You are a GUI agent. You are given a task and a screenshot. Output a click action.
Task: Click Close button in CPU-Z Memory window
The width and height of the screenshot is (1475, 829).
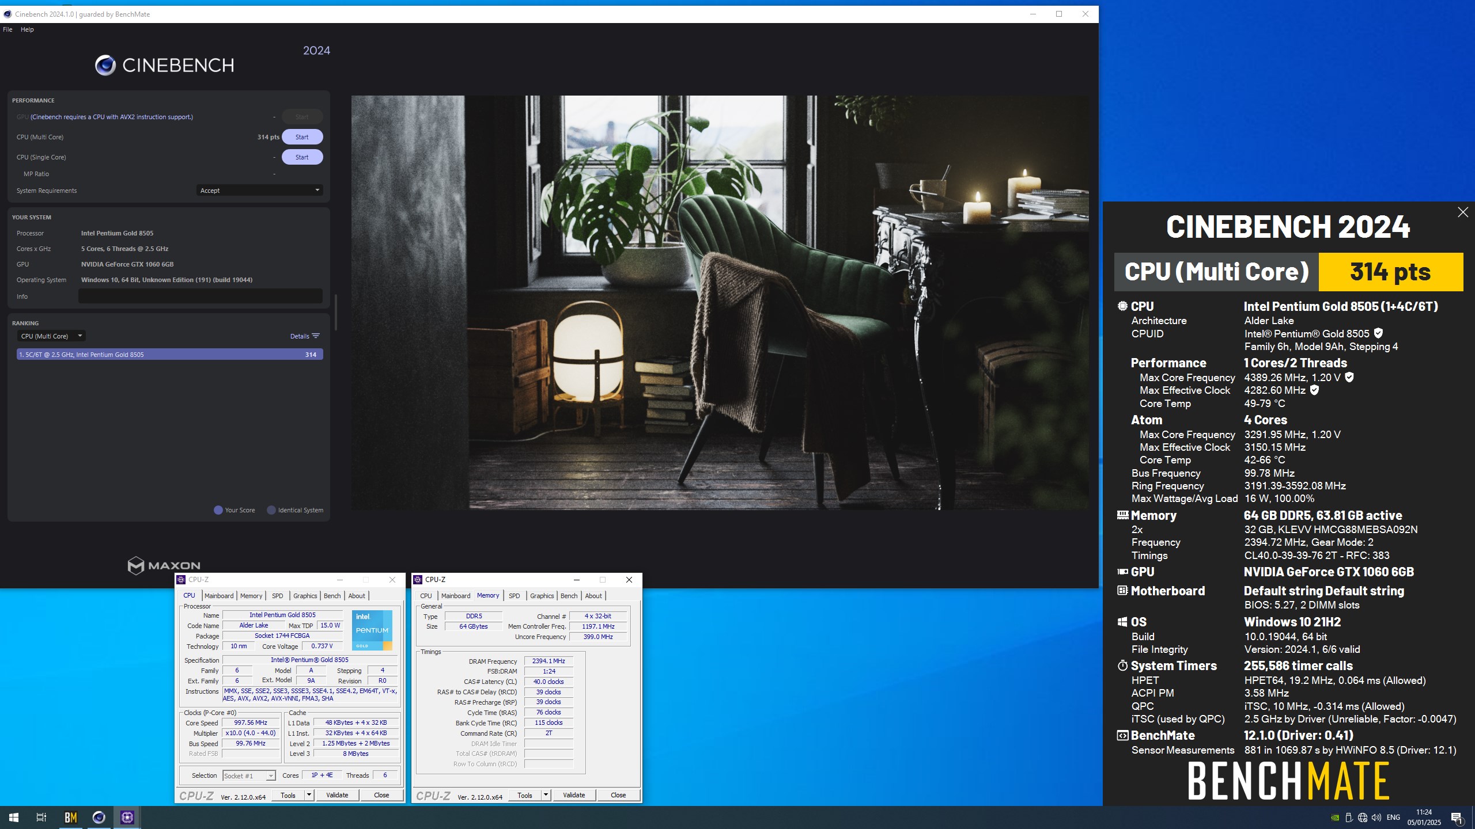[618, 795]
